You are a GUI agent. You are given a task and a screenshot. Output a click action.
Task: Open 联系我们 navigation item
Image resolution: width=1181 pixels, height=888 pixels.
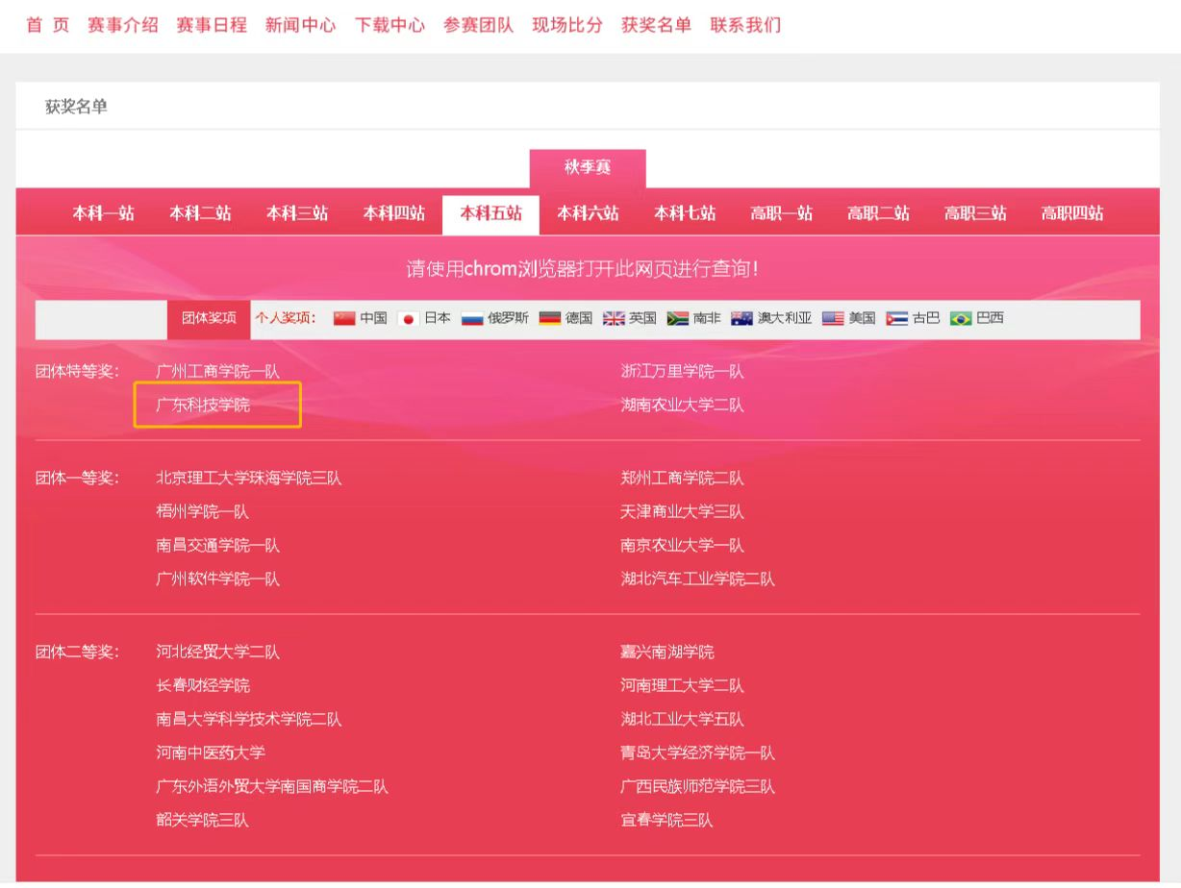pos(745,25)
